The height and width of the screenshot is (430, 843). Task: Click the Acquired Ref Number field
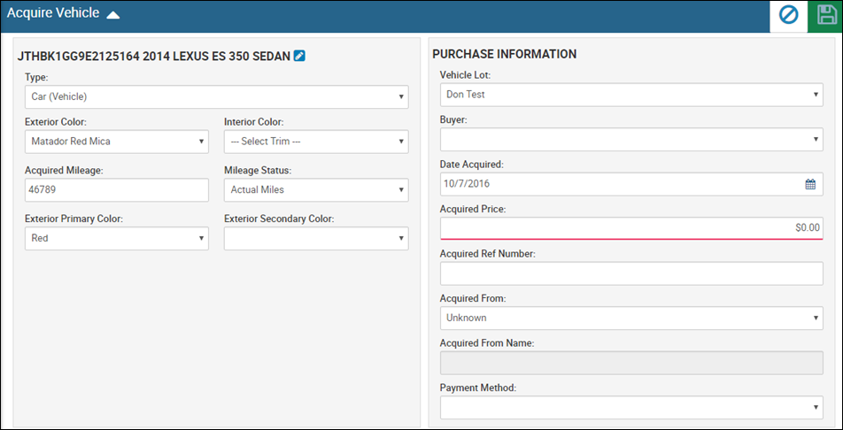pos(631,273)
